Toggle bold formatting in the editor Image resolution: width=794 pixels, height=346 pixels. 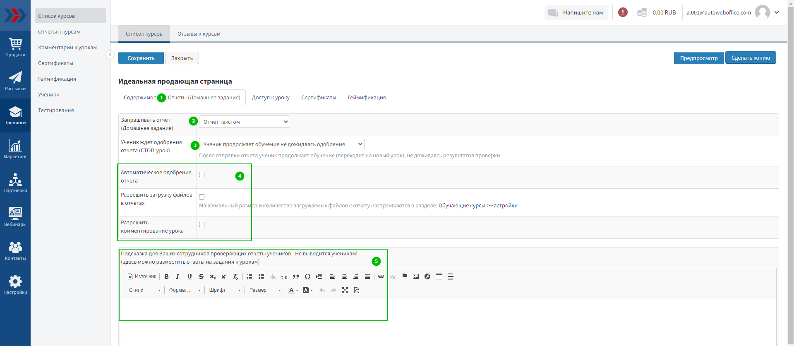click(x=166, y=276)
